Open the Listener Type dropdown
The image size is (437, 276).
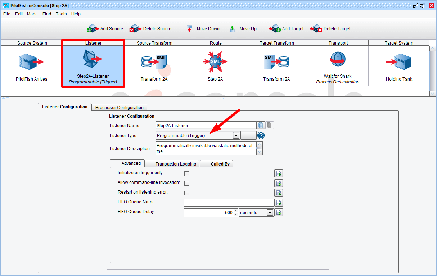236,136
